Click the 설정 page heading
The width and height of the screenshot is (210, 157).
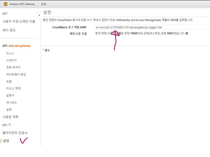[47, 12]
